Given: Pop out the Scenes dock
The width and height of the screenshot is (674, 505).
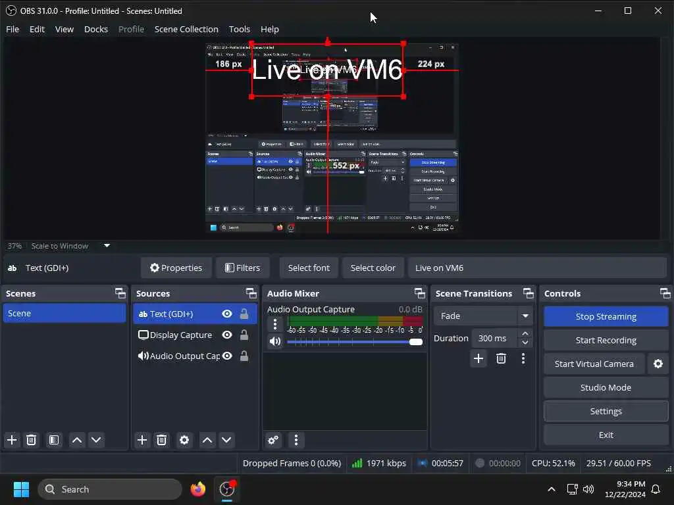Looking at the screenshot, I should [120, 293].
